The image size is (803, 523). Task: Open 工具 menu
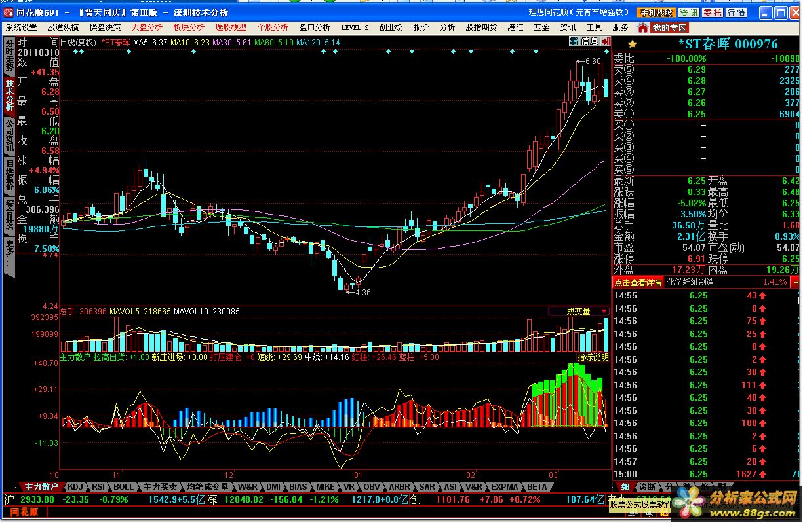click(594, 27)
